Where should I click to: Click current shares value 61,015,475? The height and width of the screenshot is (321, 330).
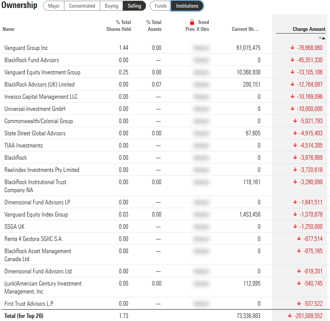pos(248,48)
